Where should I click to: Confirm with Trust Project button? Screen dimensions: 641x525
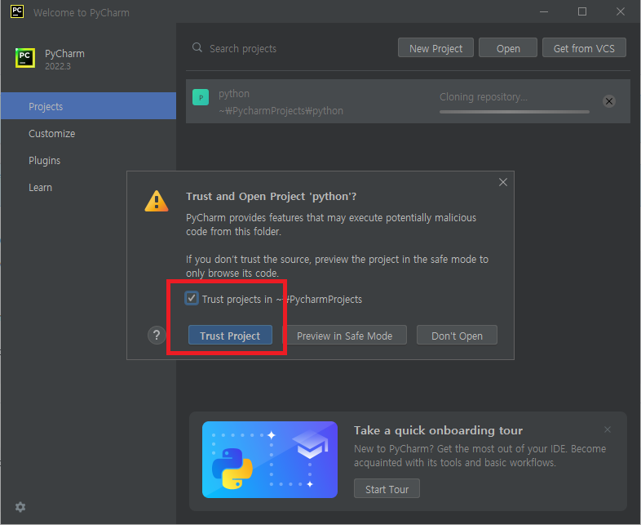click(x=230, y=336)
